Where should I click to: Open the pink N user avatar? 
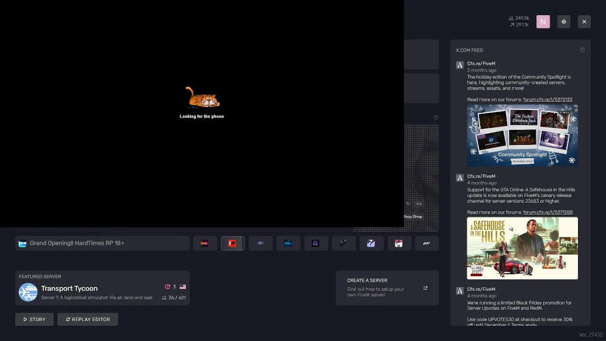pyautogui.click(x=543, y=22)
